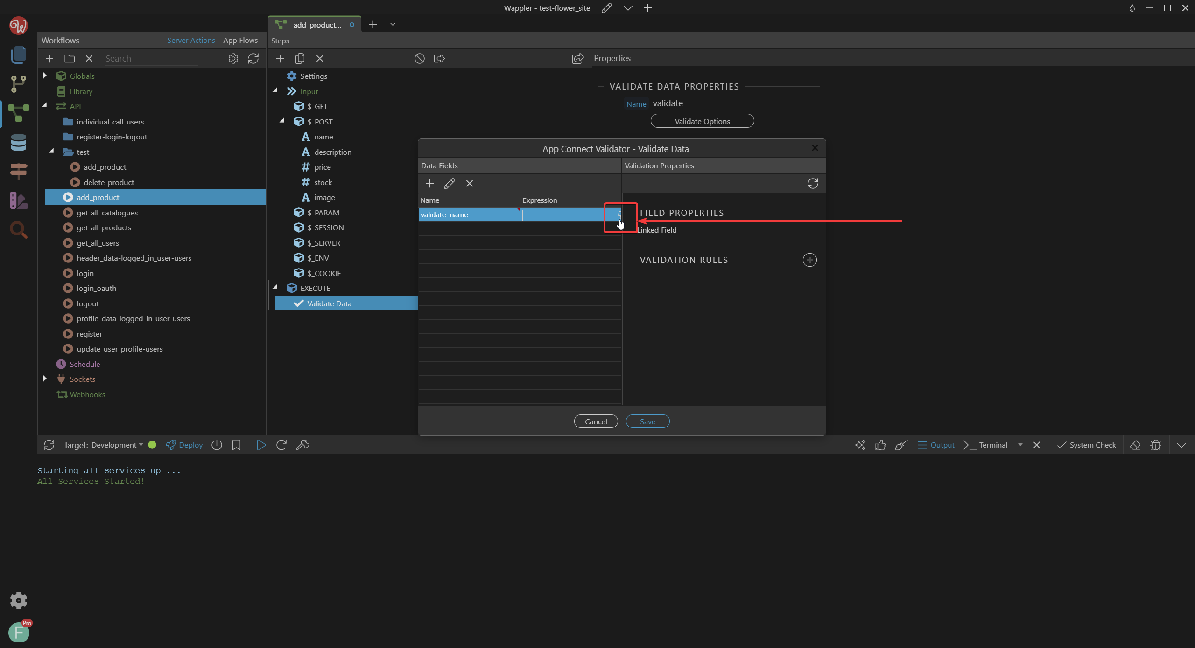
Task: Open the user account avatar
Action: click(19, 633)
